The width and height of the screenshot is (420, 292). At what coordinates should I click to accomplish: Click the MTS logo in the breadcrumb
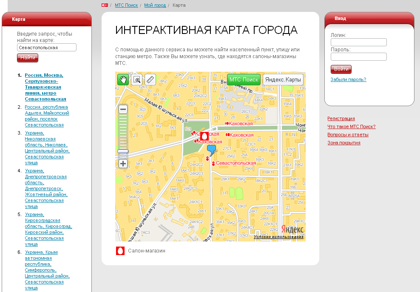pyautogui.click(x=105, y=5)
